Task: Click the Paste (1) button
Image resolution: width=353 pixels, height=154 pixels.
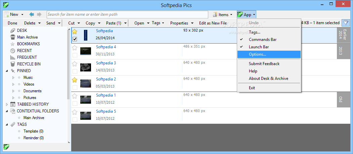Action: tap(114, 23)
